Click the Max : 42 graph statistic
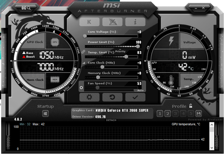The width and height of the screenshot is (224, 154). 38,124
